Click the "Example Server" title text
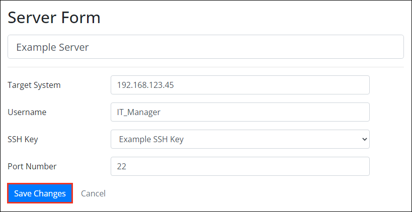Screen dimensions: 412x212 click(52, 47)
